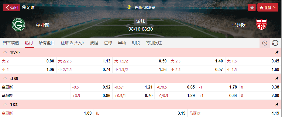Select 奎亚斯 -0.5 handicap at 0.92

coord(91,87)
